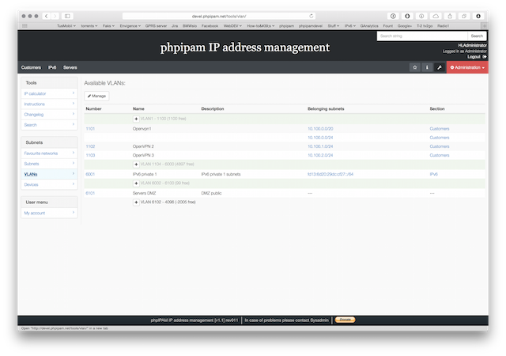Click Servers DMZ name cell
Viewport: 506px width, 356px height.
coord(144,193)
